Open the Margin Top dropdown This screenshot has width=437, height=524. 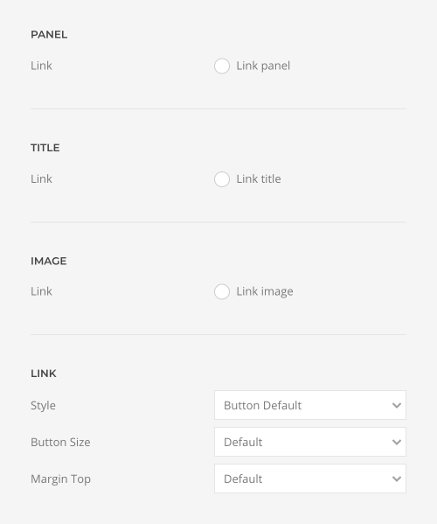[x=310, y=479]
